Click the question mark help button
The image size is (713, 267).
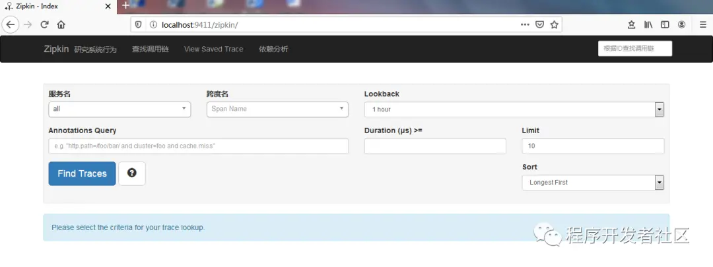point(132,173)
